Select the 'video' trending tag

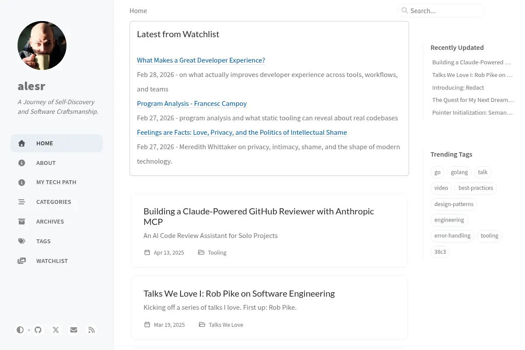pos(441,188)
